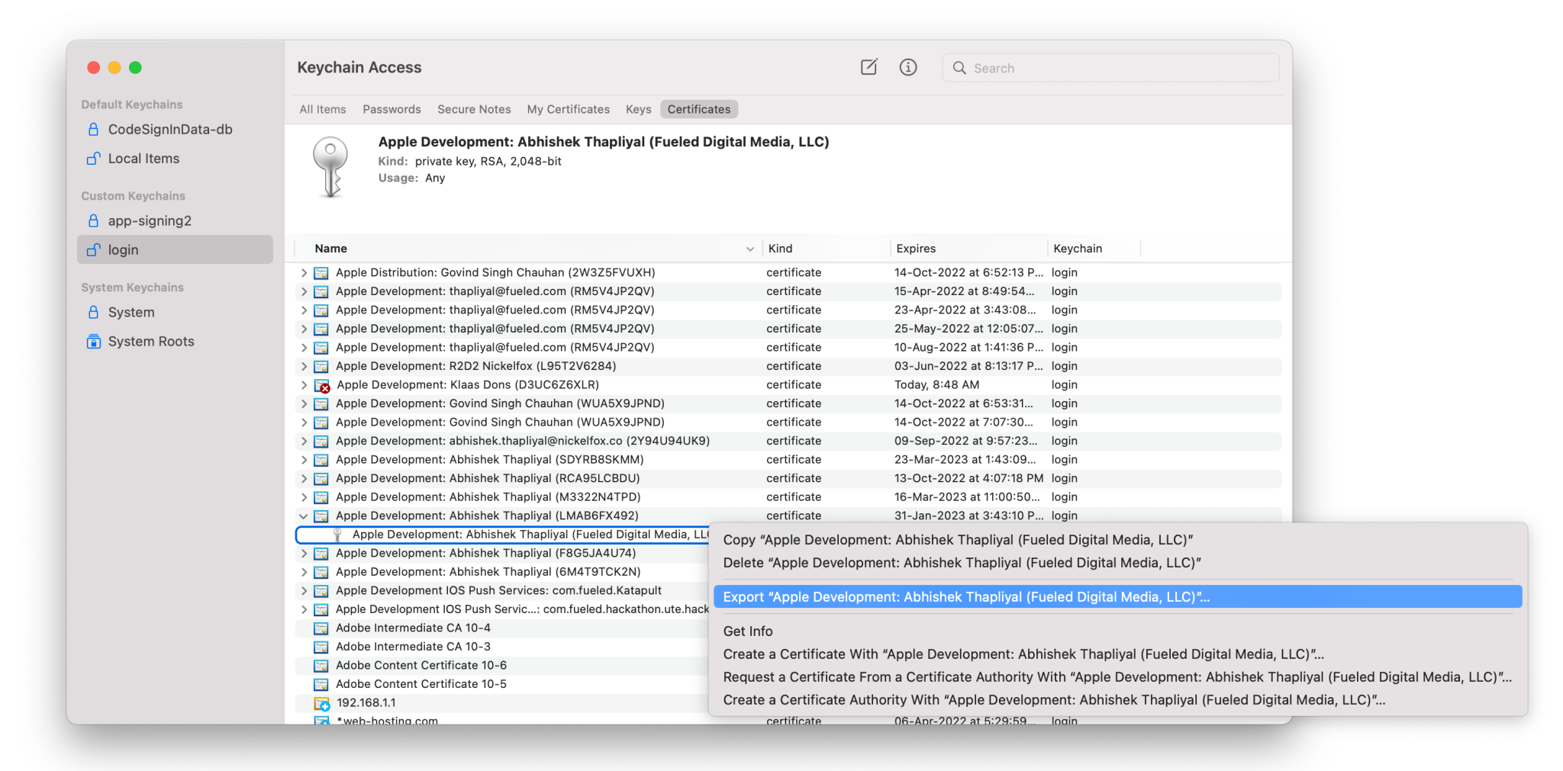Click the login keychain unlocked icon
Viewport: 1563px width, 771px height.
[x=93, y=249]
